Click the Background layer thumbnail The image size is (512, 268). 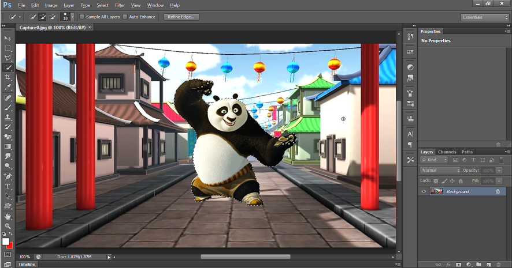[x=436, y=191]
